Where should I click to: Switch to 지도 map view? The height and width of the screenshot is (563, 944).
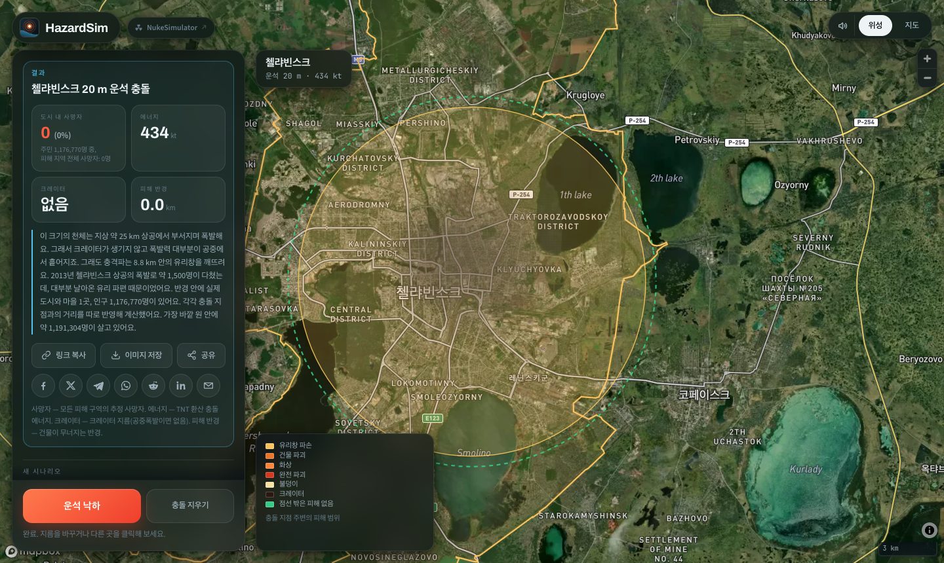(912, 26)
